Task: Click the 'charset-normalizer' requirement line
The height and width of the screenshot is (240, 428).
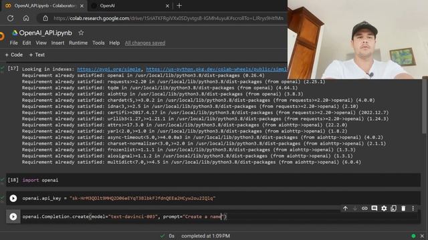Action: 204,143
